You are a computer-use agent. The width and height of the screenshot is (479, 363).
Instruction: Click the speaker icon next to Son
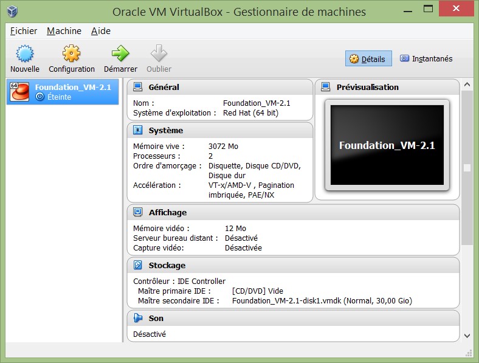click(138, 318)
